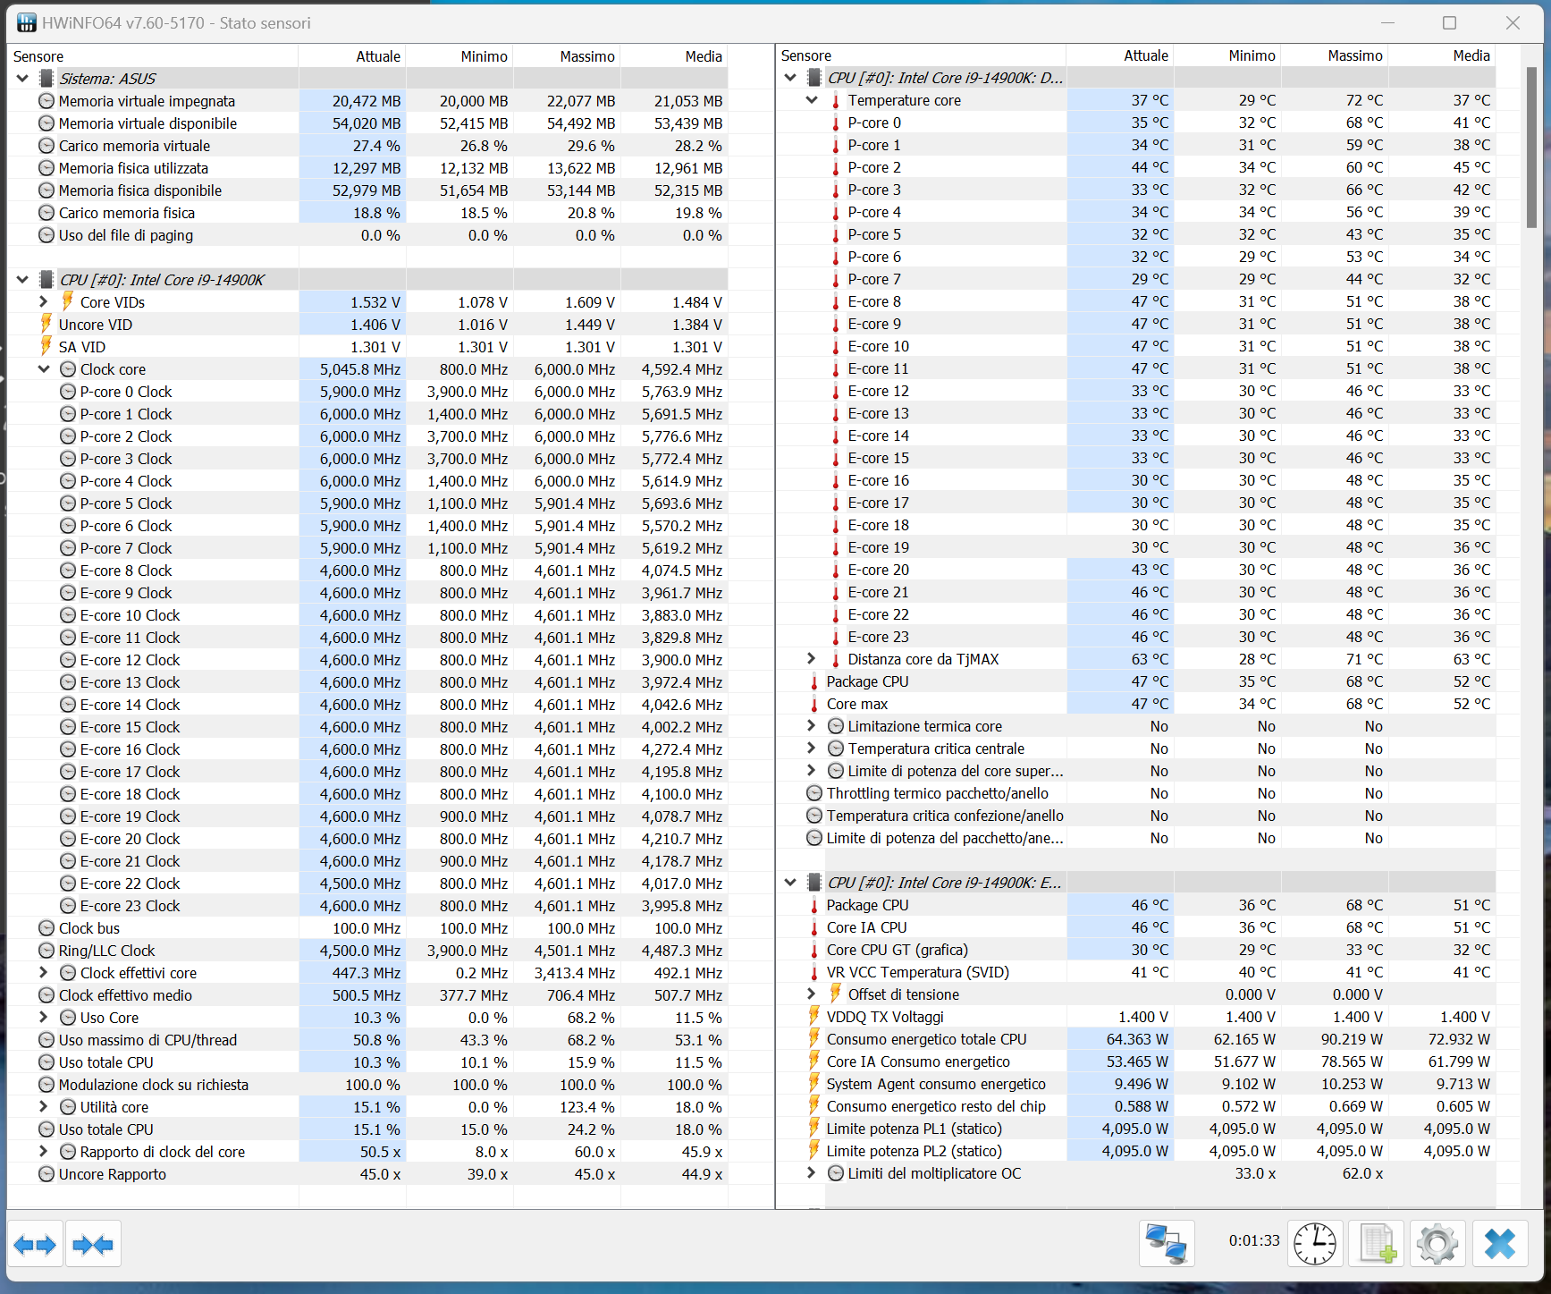1551x1294 pixels.
Task: Click the elapsed time 0:01:33 readout
Action: click(x=1254, y=1240)
